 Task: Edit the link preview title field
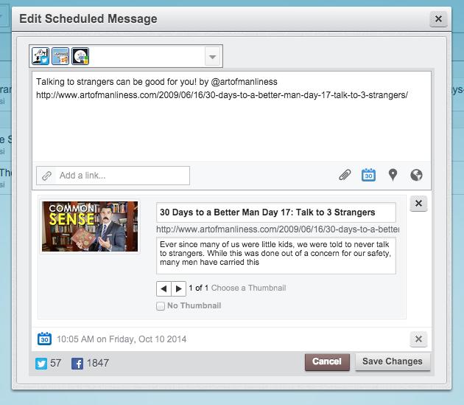coord(275,212)
